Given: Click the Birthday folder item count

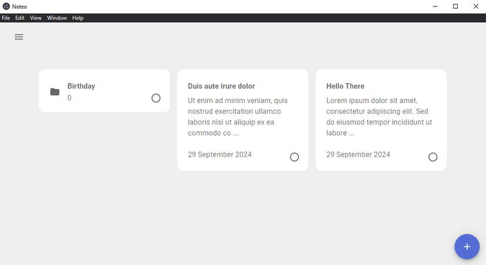Looking at the screenshot, I should point(69,98).
